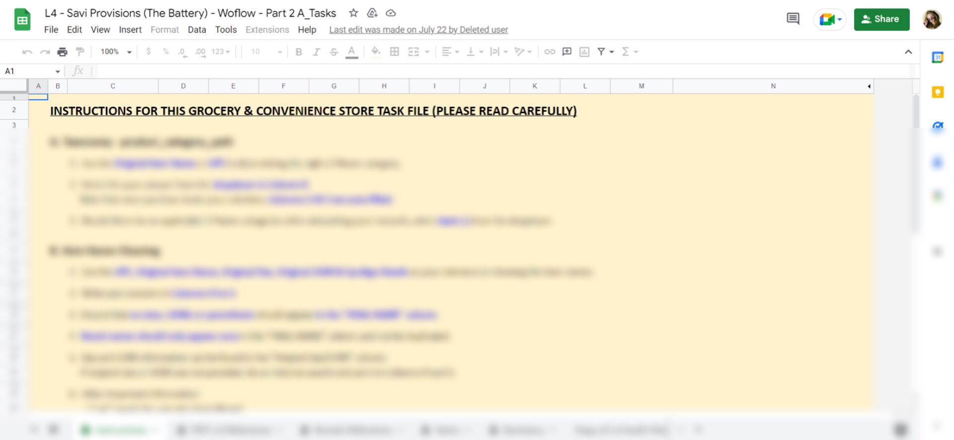Undo the last action
Image resolution: width=954 pixels, height=440 pixels.
(27, 52)
